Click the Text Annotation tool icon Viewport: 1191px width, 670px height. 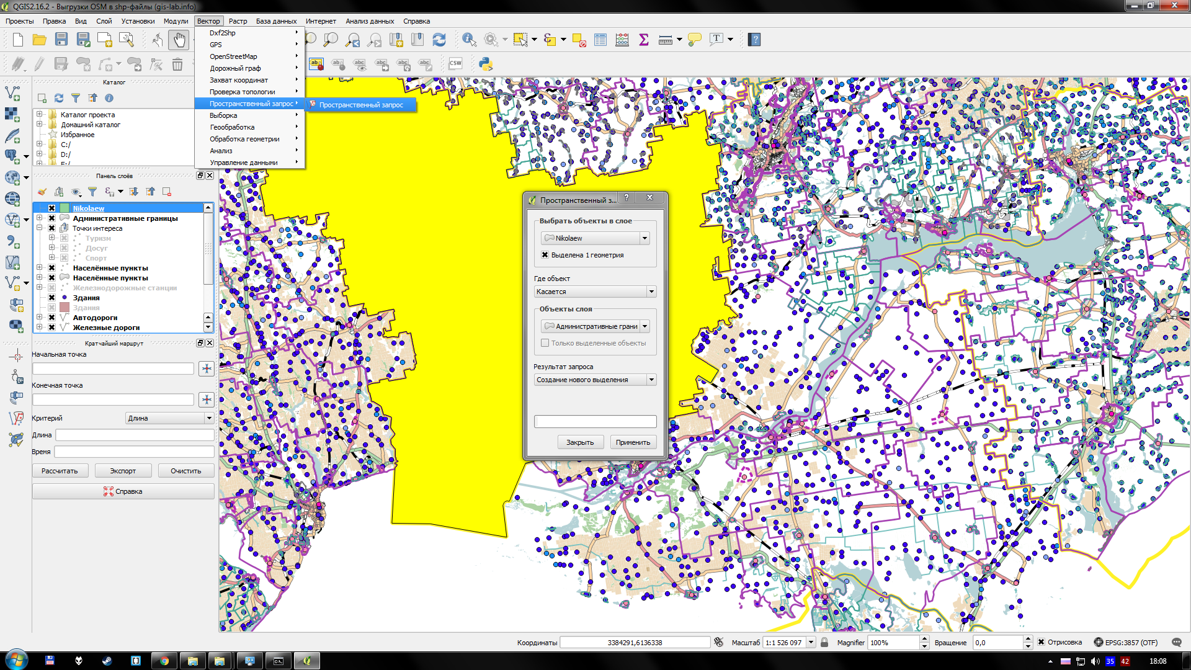(x=717, y=40)
